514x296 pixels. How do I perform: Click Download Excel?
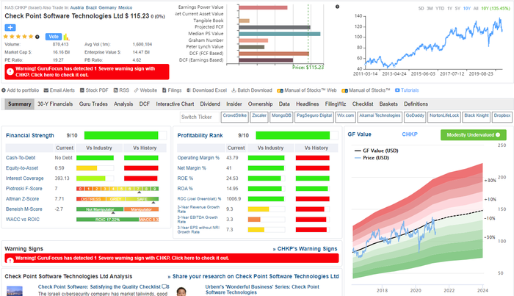pos(207,90)
